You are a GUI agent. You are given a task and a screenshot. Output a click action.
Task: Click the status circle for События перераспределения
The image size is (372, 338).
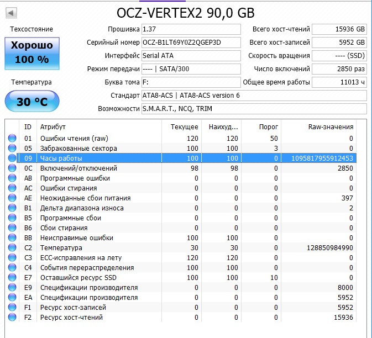coord(12,268)
